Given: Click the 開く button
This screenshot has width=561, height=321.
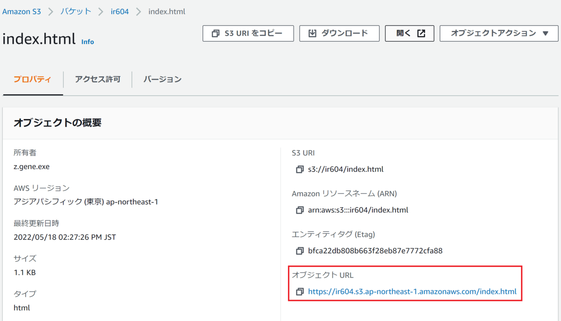Looking at the screenshot, I should click(x=410, y=33).
